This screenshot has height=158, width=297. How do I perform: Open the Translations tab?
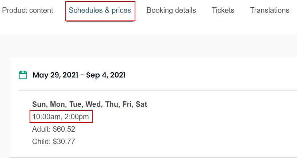point(270,10)
